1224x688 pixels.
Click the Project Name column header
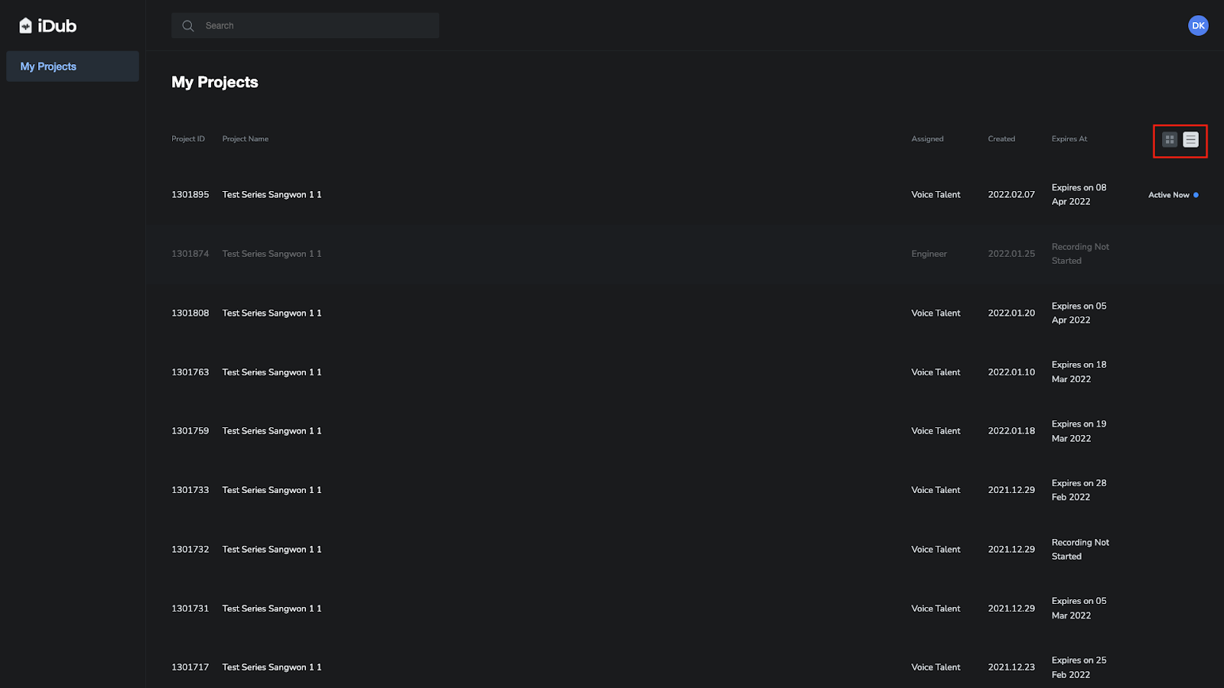(245, 139)
